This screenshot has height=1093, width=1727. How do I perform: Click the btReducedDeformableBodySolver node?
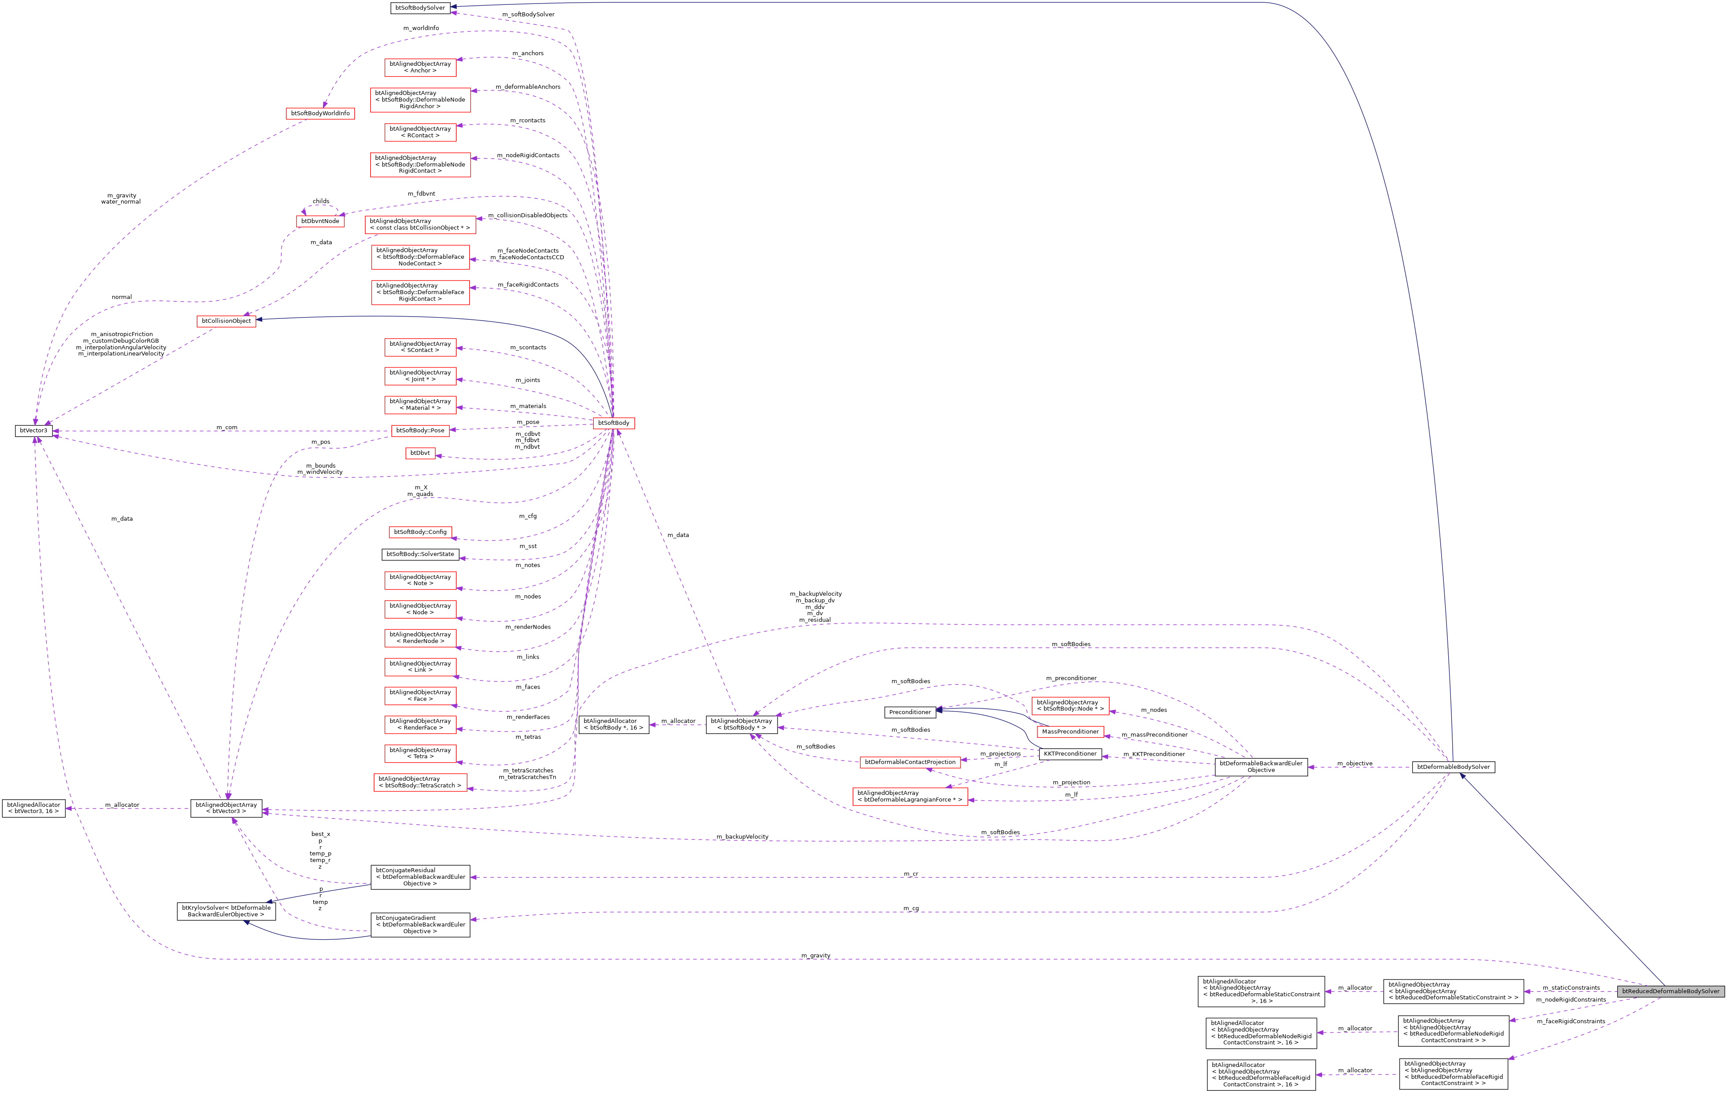[x=1670, y=991]
